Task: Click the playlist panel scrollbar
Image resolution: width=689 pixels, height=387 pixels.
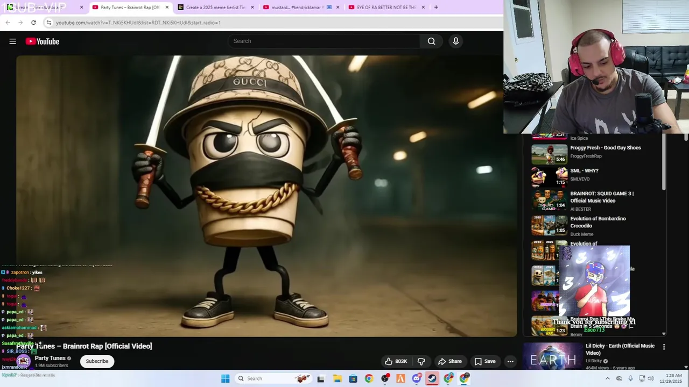Action: click(664, 161)
